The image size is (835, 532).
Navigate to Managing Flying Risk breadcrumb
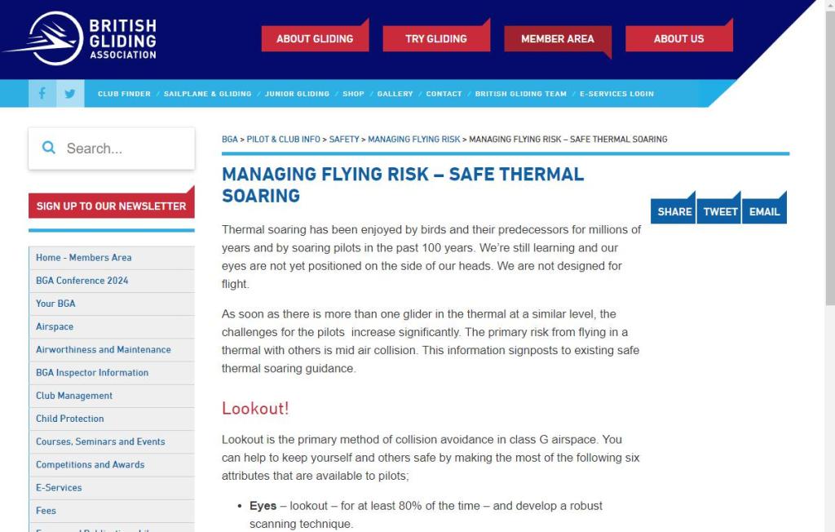(413, 140)
